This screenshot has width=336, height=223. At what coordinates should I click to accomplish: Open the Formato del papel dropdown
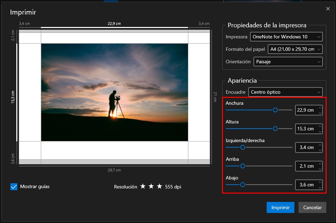[295, 49]
